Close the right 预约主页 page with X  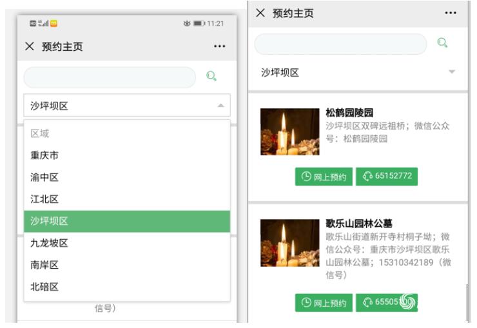[260, 13]
